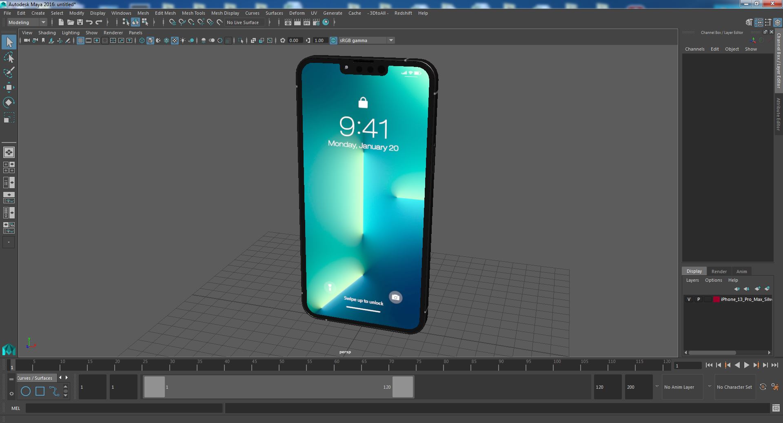The height and width of the screenshot is (423, 783).
Task: Create layer from selected objects
Action: coord(767,289)
